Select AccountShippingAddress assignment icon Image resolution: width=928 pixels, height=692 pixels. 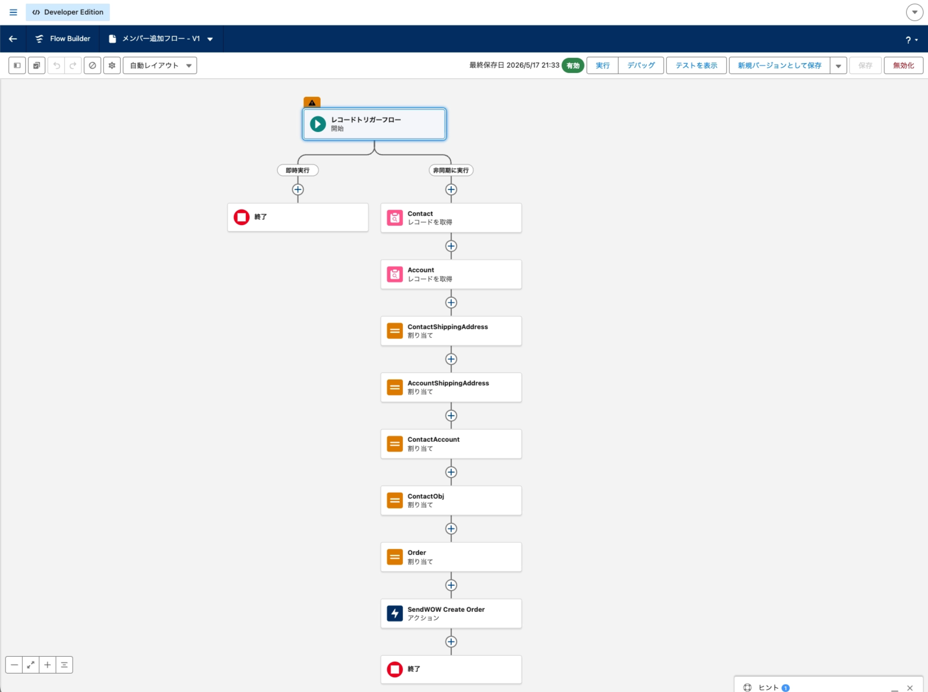coord(395,387)
